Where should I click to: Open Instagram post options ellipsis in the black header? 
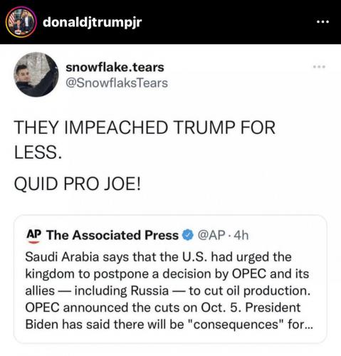[322, 22]
